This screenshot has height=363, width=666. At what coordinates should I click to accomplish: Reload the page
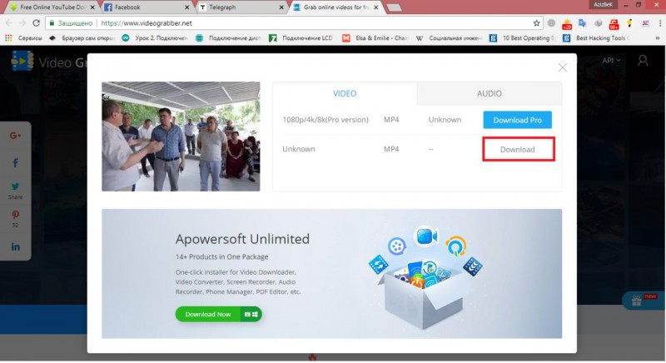coord(36,23)
